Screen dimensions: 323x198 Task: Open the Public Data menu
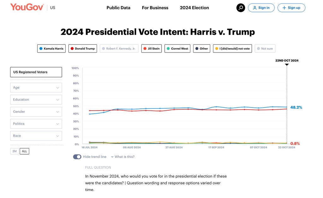(118, 8)
